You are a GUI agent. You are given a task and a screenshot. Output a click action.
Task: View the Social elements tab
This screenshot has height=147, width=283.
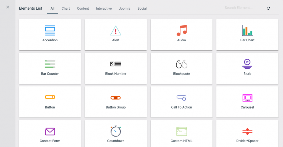pos(142,9)
